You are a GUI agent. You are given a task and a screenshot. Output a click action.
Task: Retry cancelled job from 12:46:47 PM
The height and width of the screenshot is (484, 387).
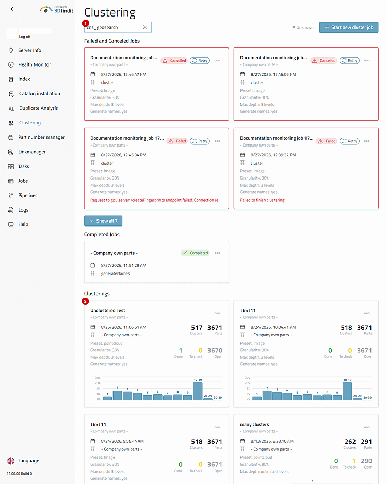coord(200,60)
